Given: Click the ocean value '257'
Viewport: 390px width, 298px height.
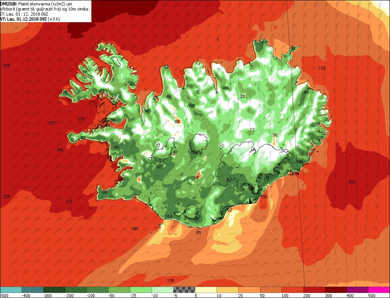Looking at the screenshot, I should (52, 123).
